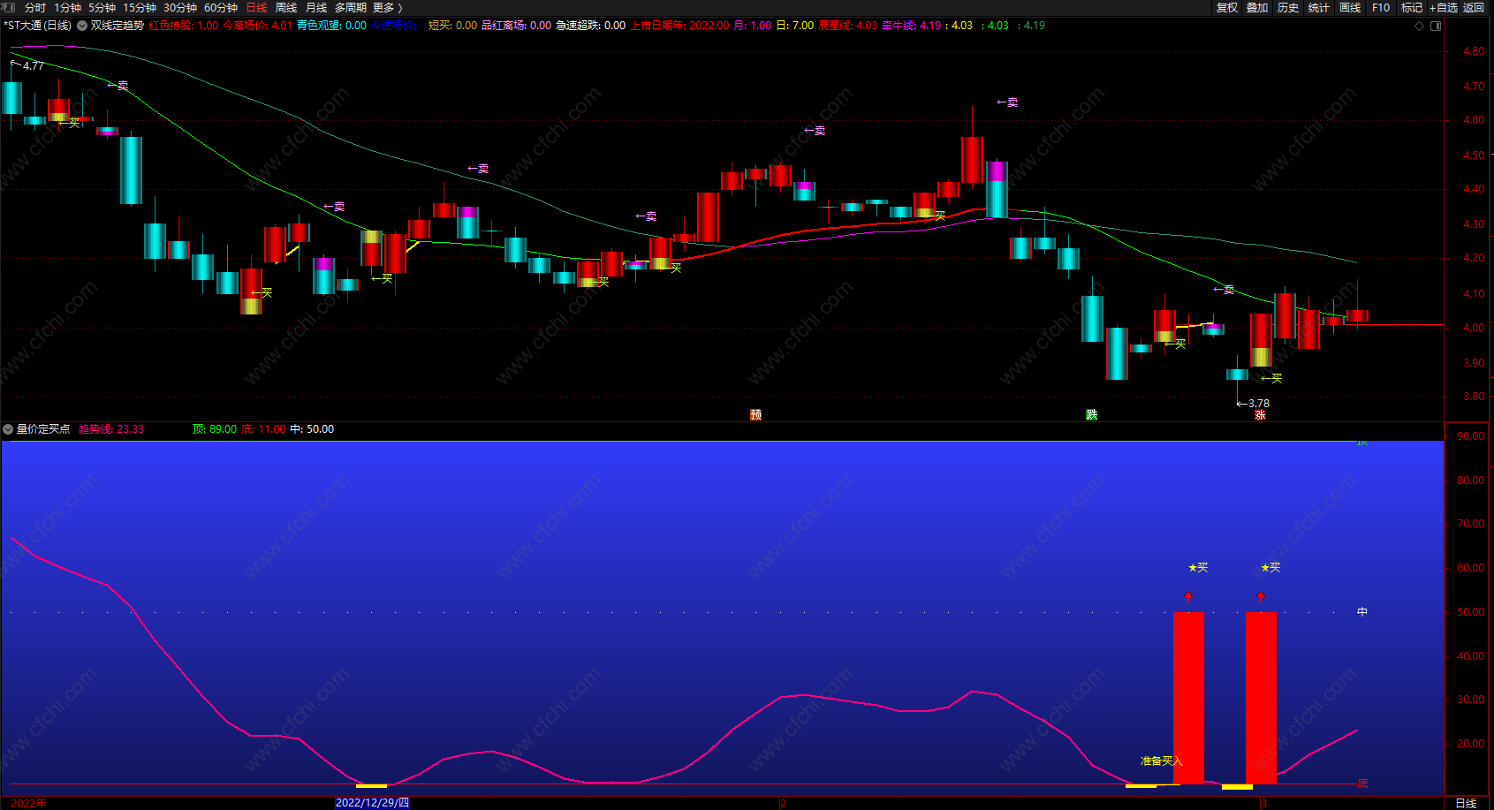Expand the 量价定买点 indicator dropdown
Screen dimensions: 1494x810
coord(8,429)
